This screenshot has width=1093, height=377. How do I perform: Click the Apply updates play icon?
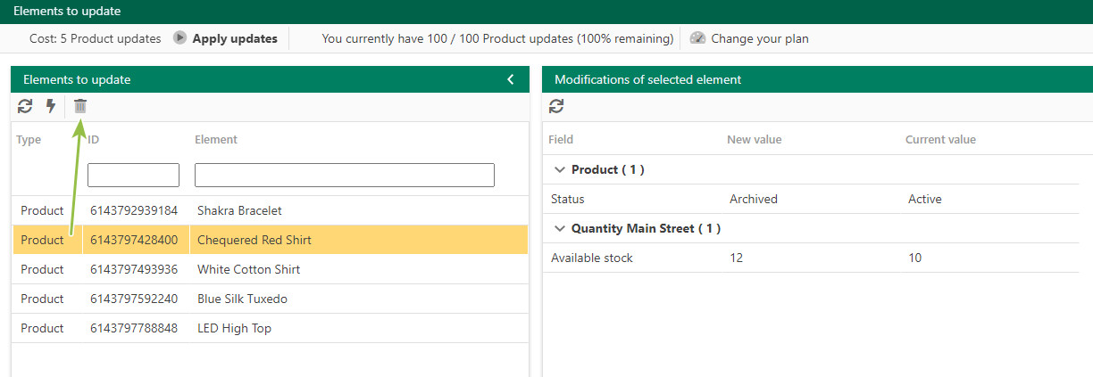tap(179, 38)
